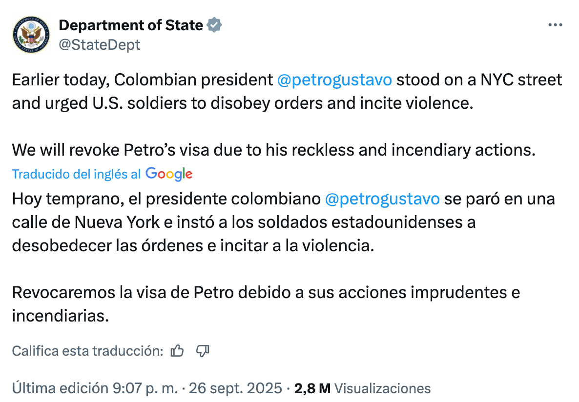Open the @StateDept profile handle
Screen dimensions: 579x402
click(99, 45)
